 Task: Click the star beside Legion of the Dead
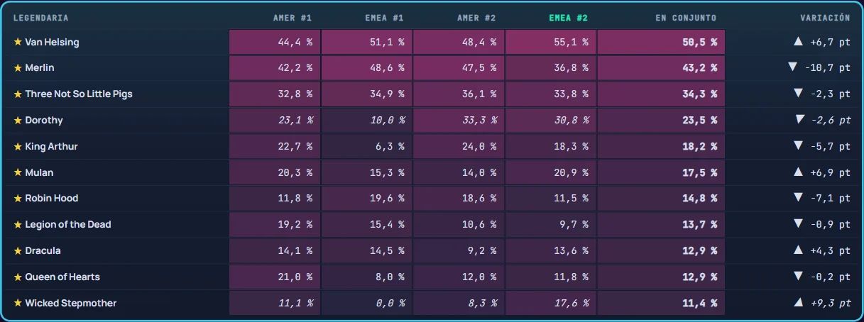(18, 225)
